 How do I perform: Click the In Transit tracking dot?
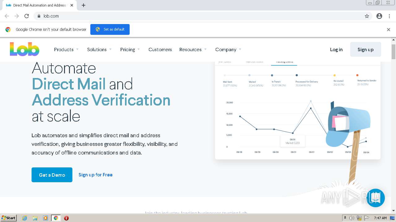point(272,75)
